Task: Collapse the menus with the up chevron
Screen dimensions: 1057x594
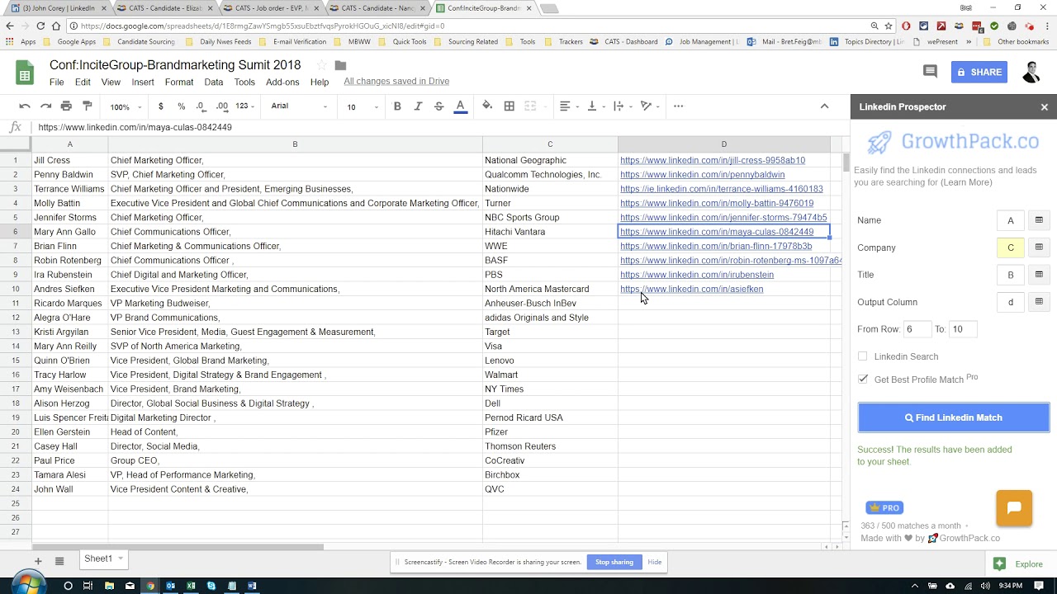Action: coord(824,106)
